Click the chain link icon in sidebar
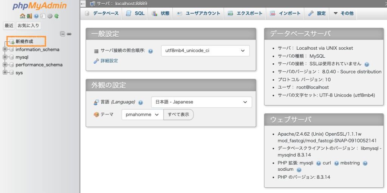Viewport: 387px width, 193px height. pyautogui.click(x=69, y=34)
